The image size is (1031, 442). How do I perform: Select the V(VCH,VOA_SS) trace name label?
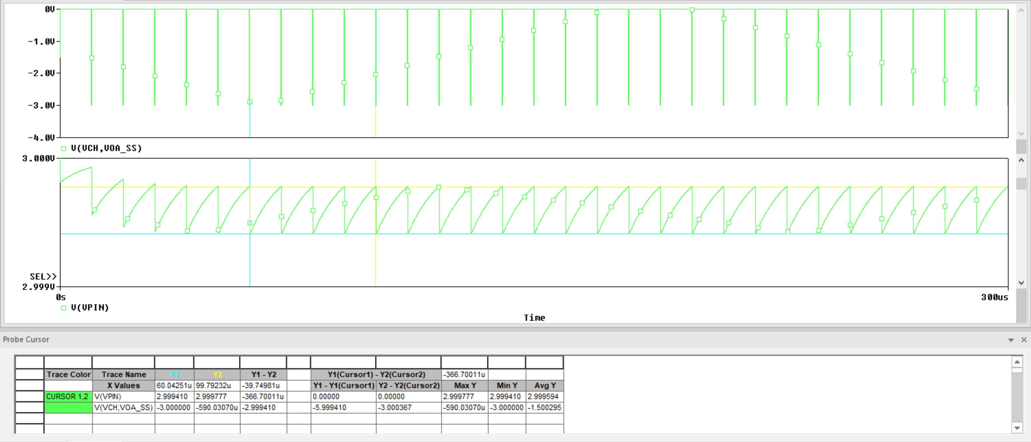pos(106,148)
